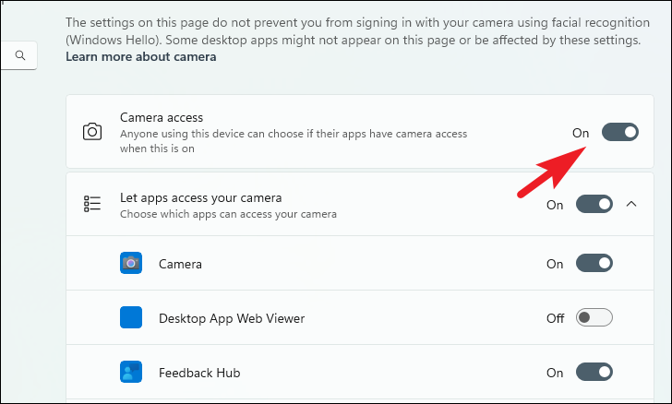Click Choose which apps can access description
This screenshot has height=404, width=672.
tap(228, 214)
